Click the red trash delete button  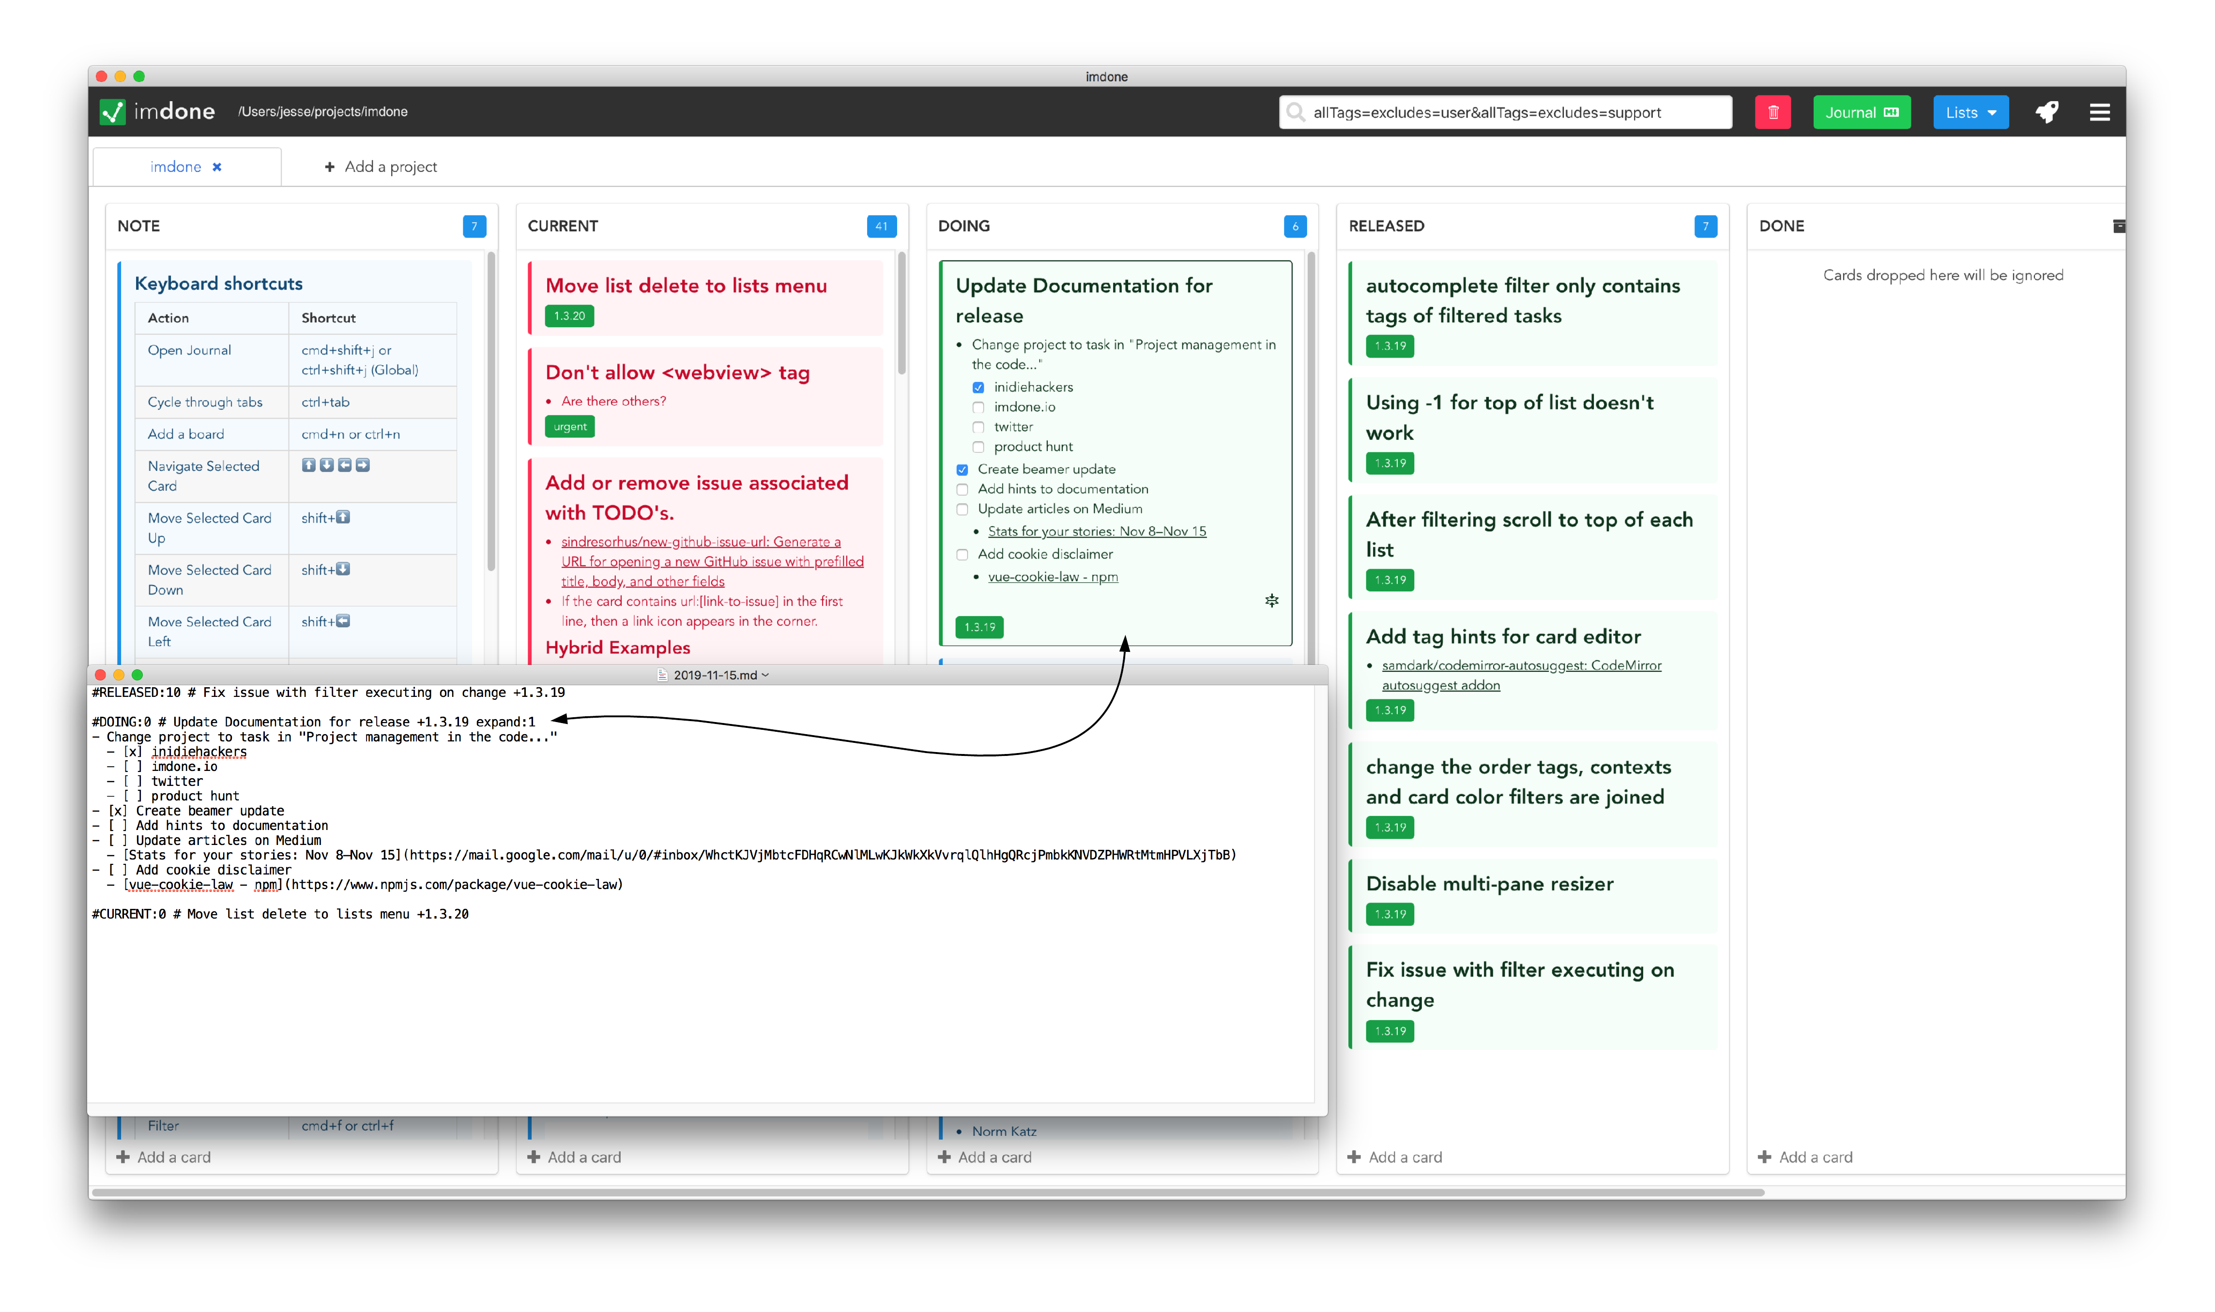click(x=1772, y=112)
